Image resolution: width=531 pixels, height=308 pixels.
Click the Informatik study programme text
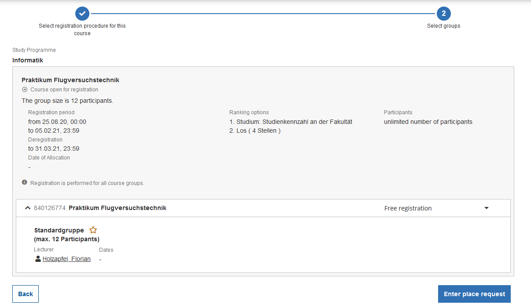click(x=28, y=60)
